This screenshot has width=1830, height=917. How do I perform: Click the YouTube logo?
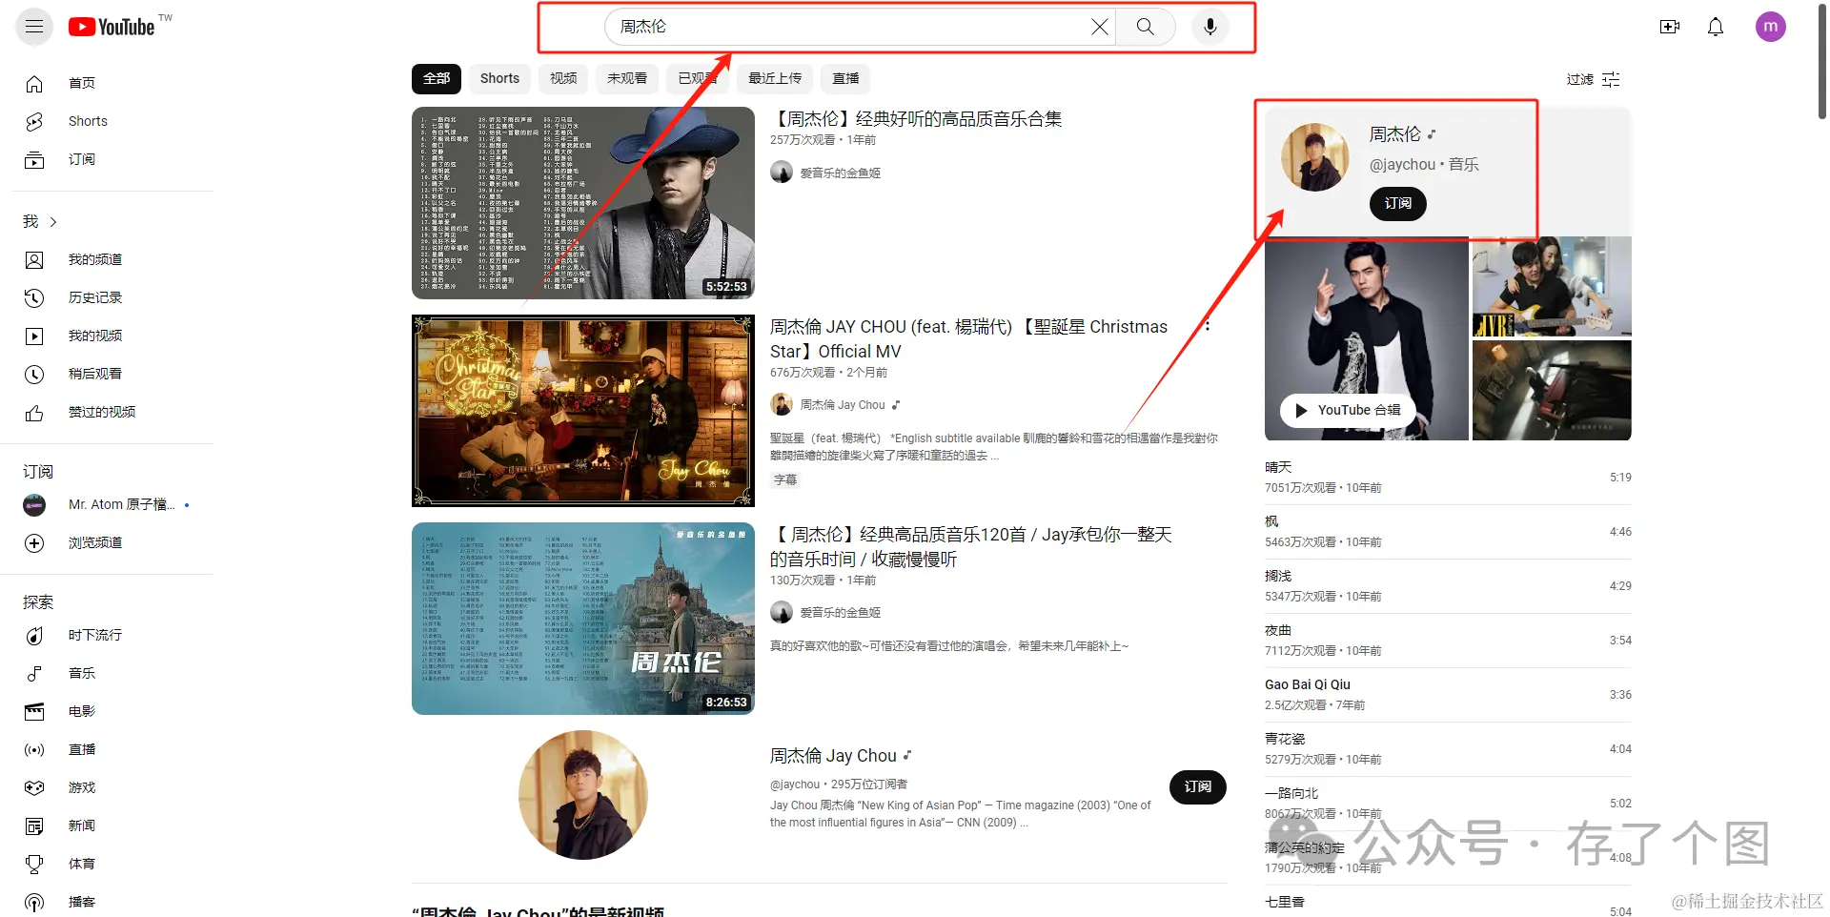tap(112, 27)
